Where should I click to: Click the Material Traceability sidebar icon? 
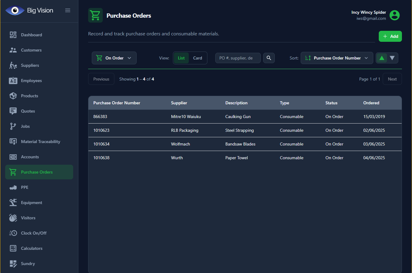(13, 142)
